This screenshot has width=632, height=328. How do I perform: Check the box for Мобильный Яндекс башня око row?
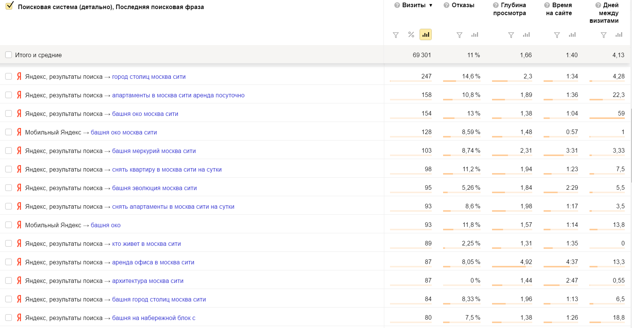(x=8, y=225)
